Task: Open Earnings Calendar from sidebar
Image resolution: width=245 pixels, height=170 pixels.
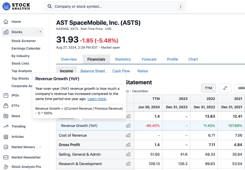Action: click(x=26, y=49)
